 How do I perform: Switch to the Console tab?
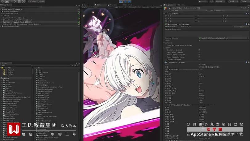click(181, 5)
